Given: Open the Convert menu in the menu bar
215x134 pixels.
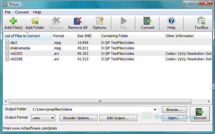Looking at the screenshot, I should [22, 12].
